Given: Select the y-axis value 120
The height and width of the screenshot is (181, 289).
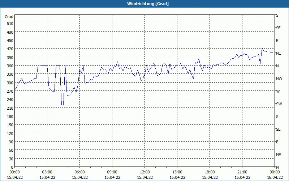Looking at the screenshot, I should pos(10,134).
